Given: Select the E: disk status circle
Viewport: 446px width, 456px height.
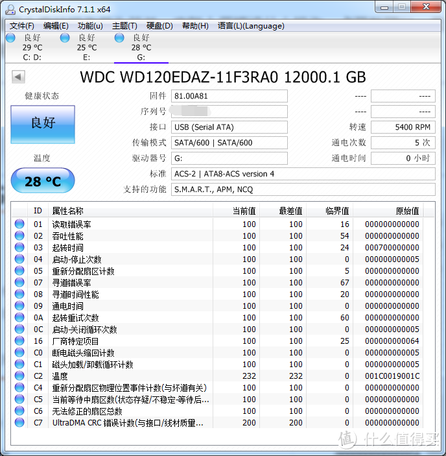Looking at the screenshot, I should 65,38.
